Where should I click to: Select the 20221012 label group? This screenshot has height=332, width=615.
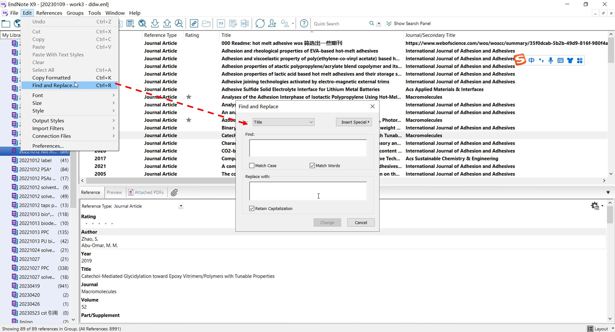(40, 160)
